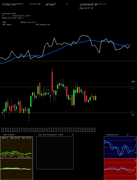Click the rotated '45.68' value on RSI chart
Image resolution: width=137 pixels, height=180 pixels.
[x=133, y=170]
